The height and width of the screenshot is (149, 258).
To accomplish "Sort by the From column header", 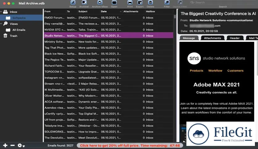I will pos(55,11).
